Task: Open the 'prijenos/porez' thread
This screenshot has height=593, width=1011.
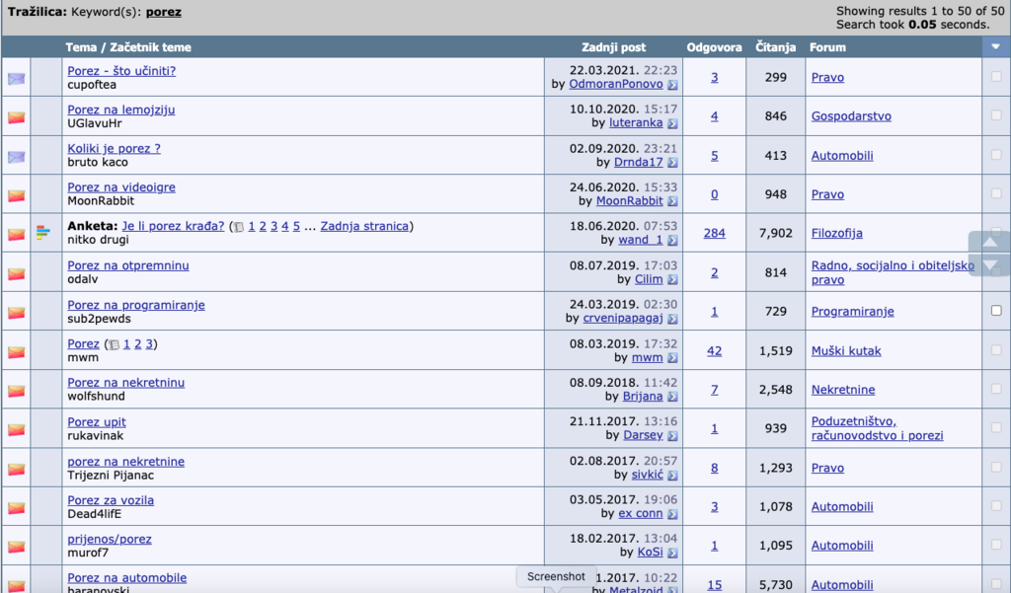Action: tap(110, 540)
